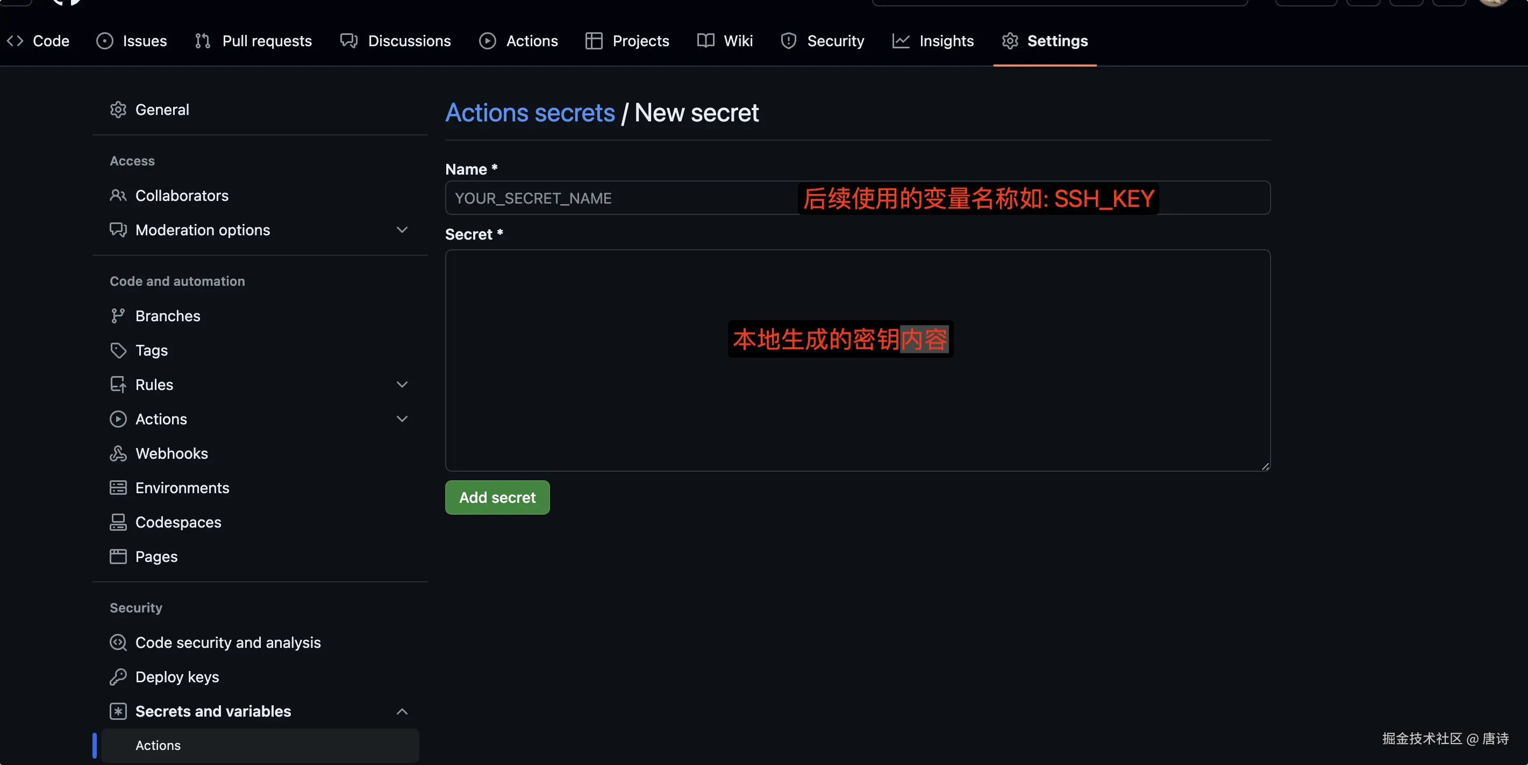Click the Webhooks icon in sidebar
The width and height of the screenshot is (1528, 765).
coord(118,453)
